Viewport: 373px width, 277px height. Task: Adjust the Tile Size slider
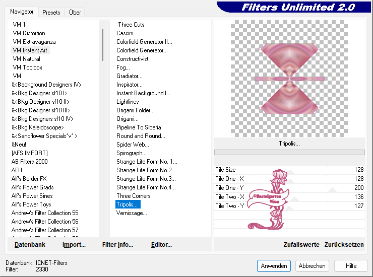(x=292, y=170)
